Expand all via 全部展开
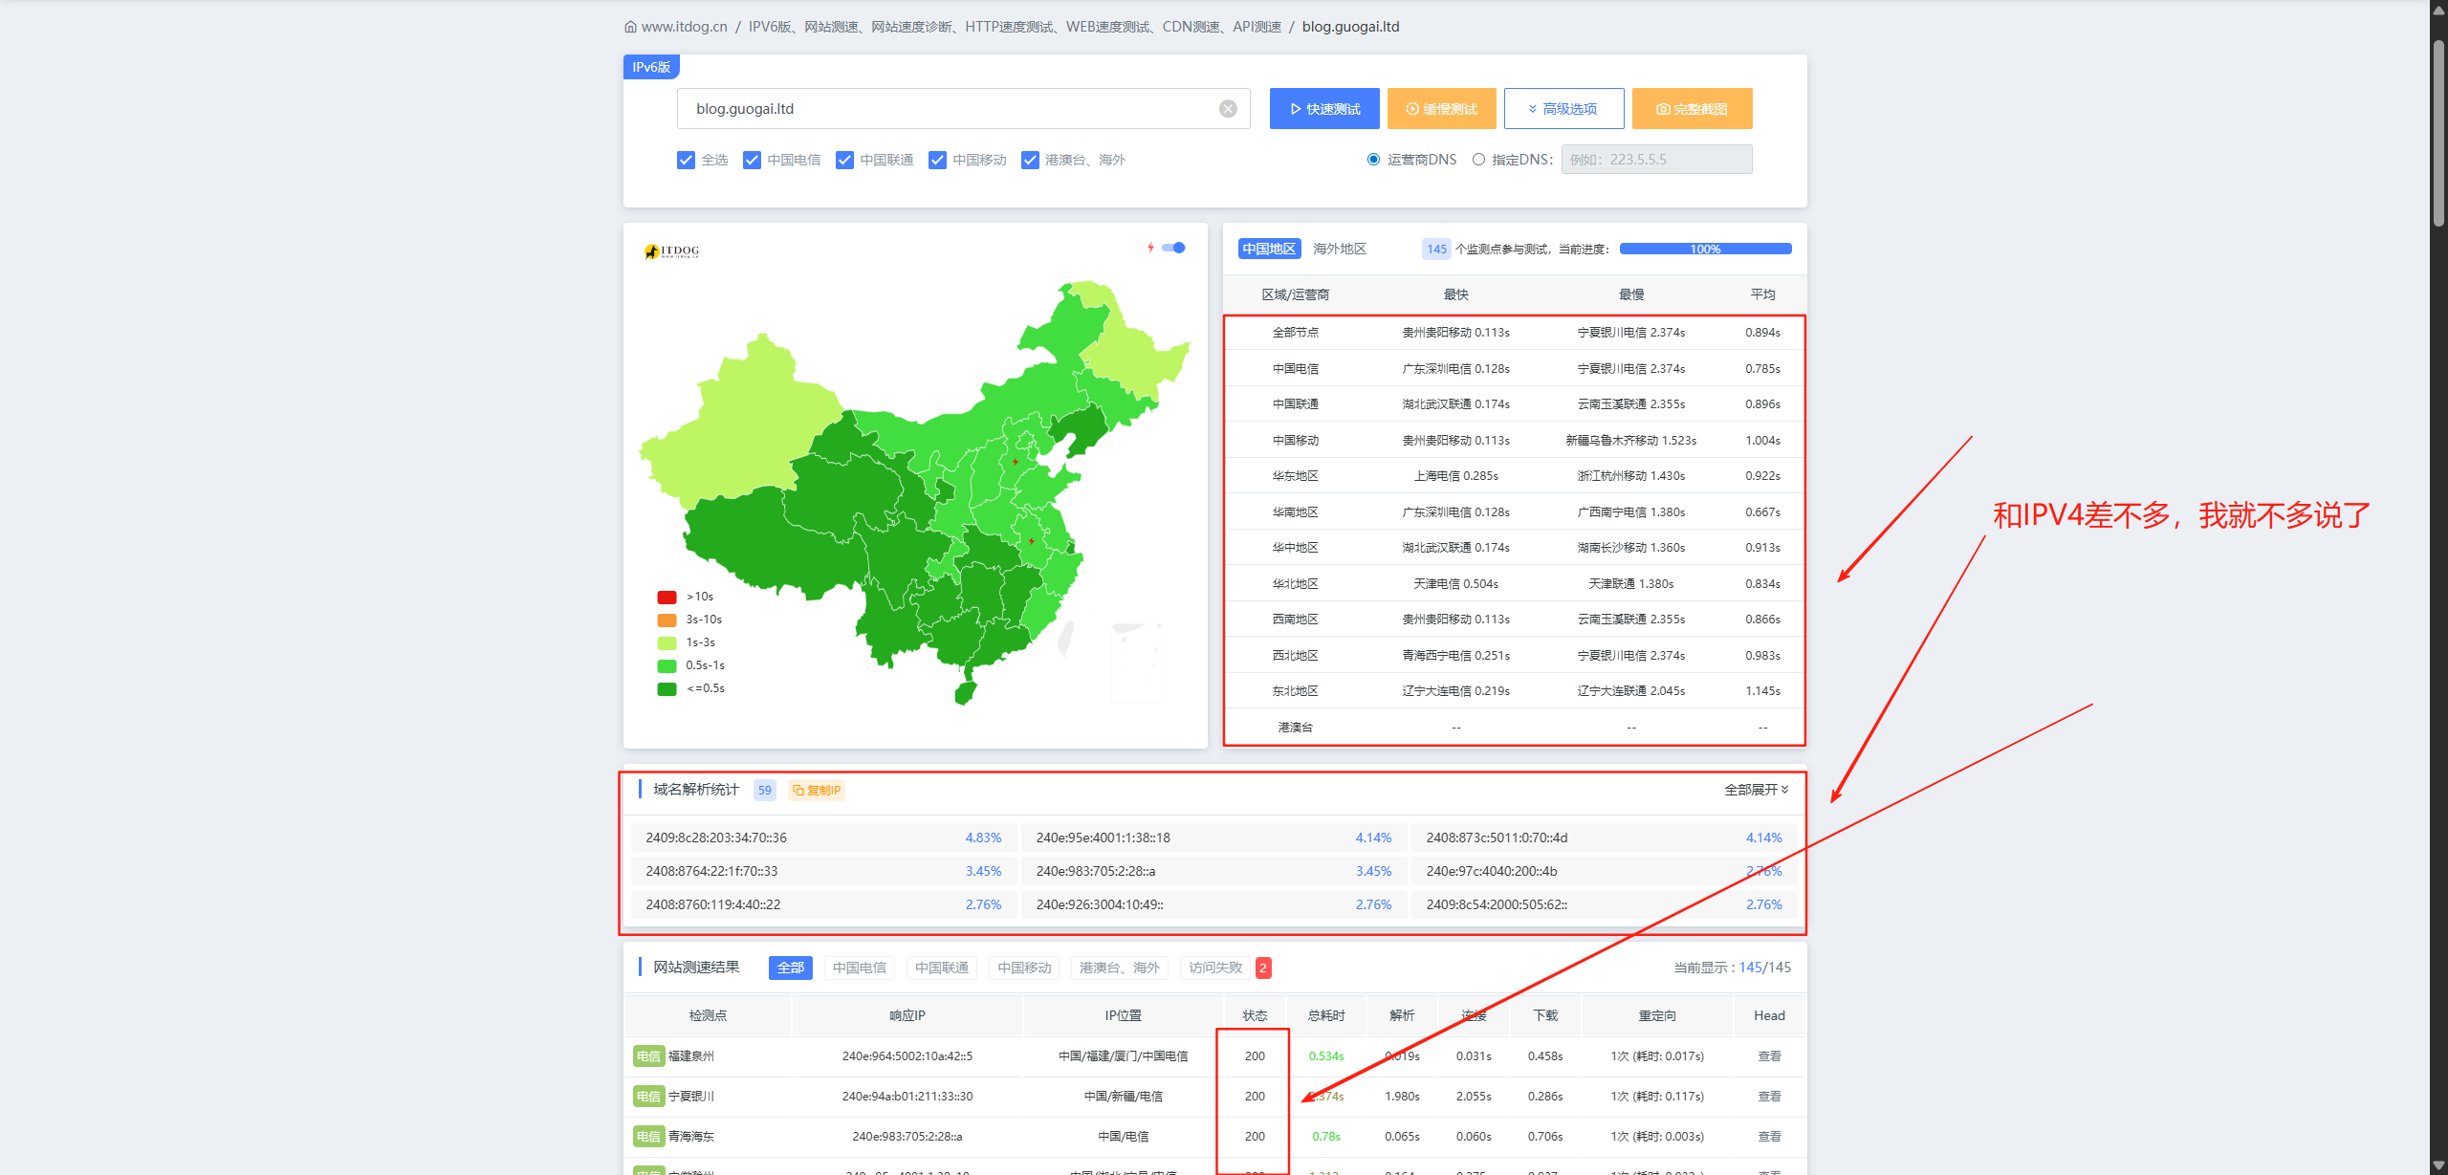 click(1756, 790)
